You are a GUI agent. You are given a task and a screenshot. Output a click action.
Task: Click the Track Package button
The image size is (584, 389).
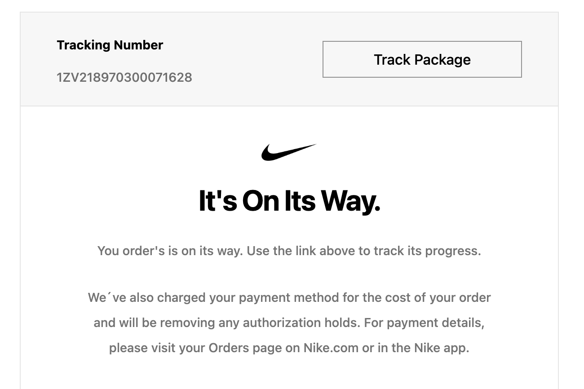(422, 59)
